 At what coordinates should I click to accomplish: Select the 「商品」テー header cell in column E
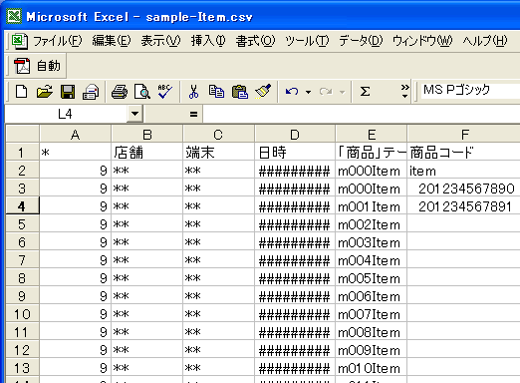tap(372, 153)
